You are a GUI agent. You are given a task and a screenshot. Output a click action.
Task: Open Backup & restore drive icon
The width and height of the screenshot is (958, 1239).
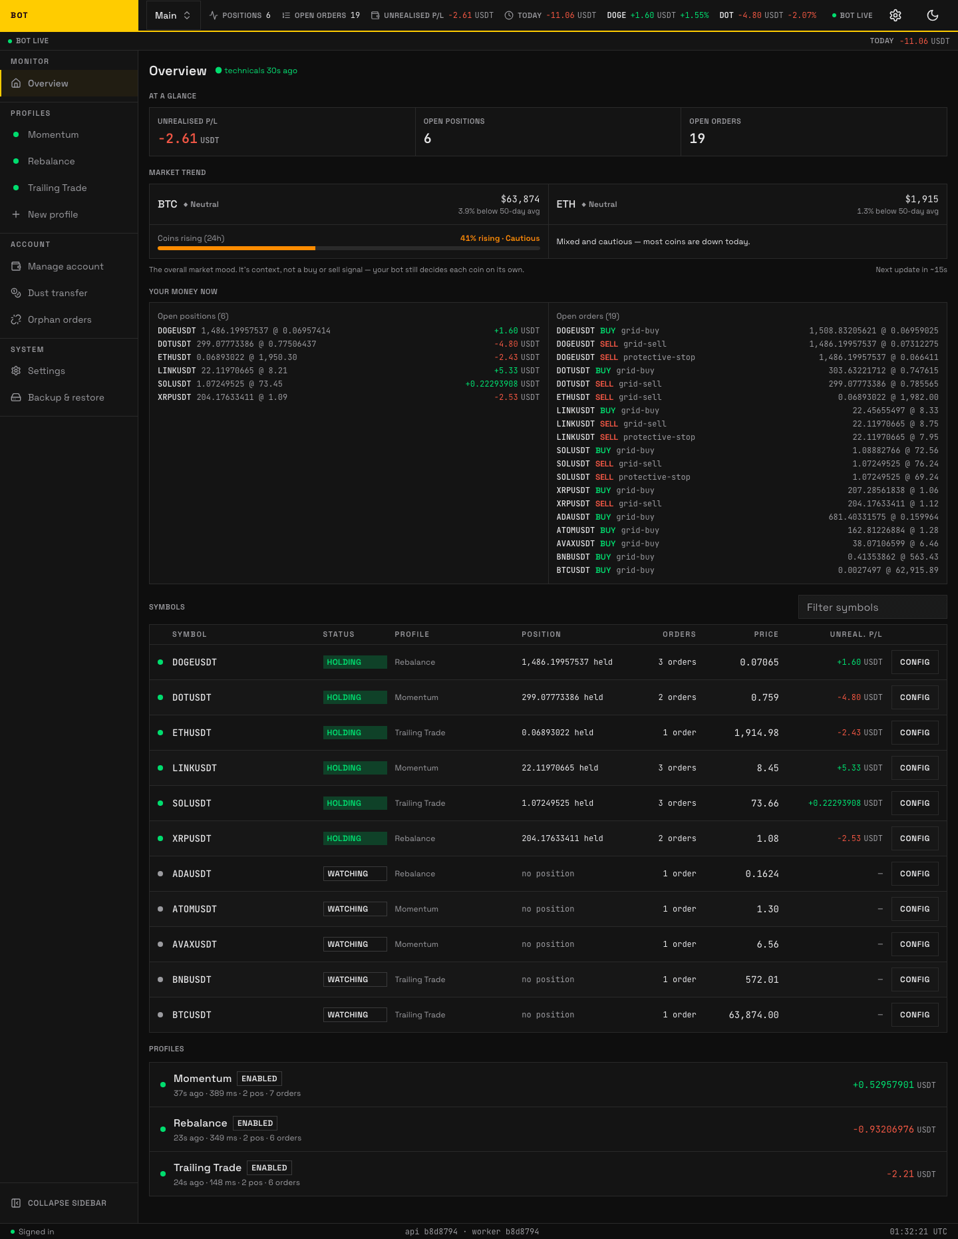tap(16, 397)
